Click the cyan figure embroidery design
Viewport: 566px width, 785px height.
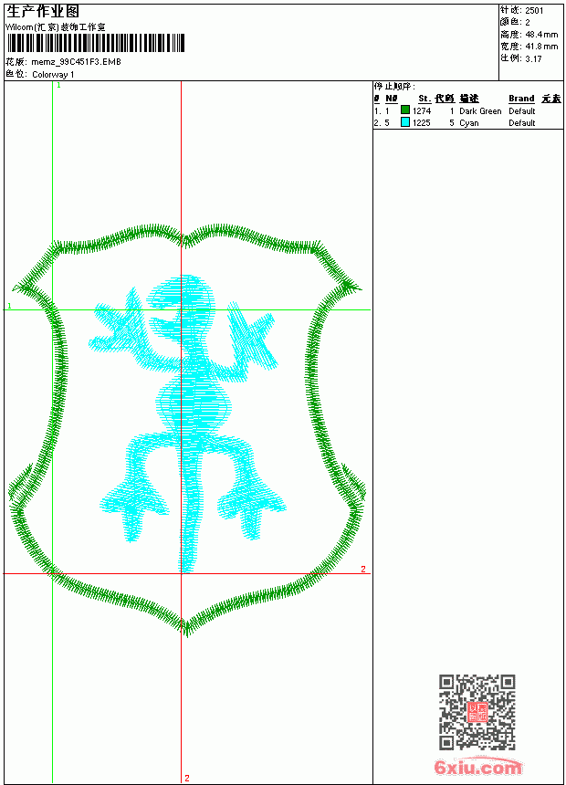point(186,423)
